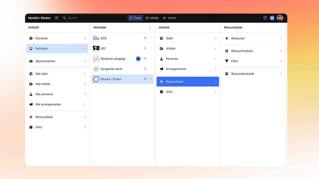Switch to the Media tab
The image size is (319, 179).
click(152, 18)
